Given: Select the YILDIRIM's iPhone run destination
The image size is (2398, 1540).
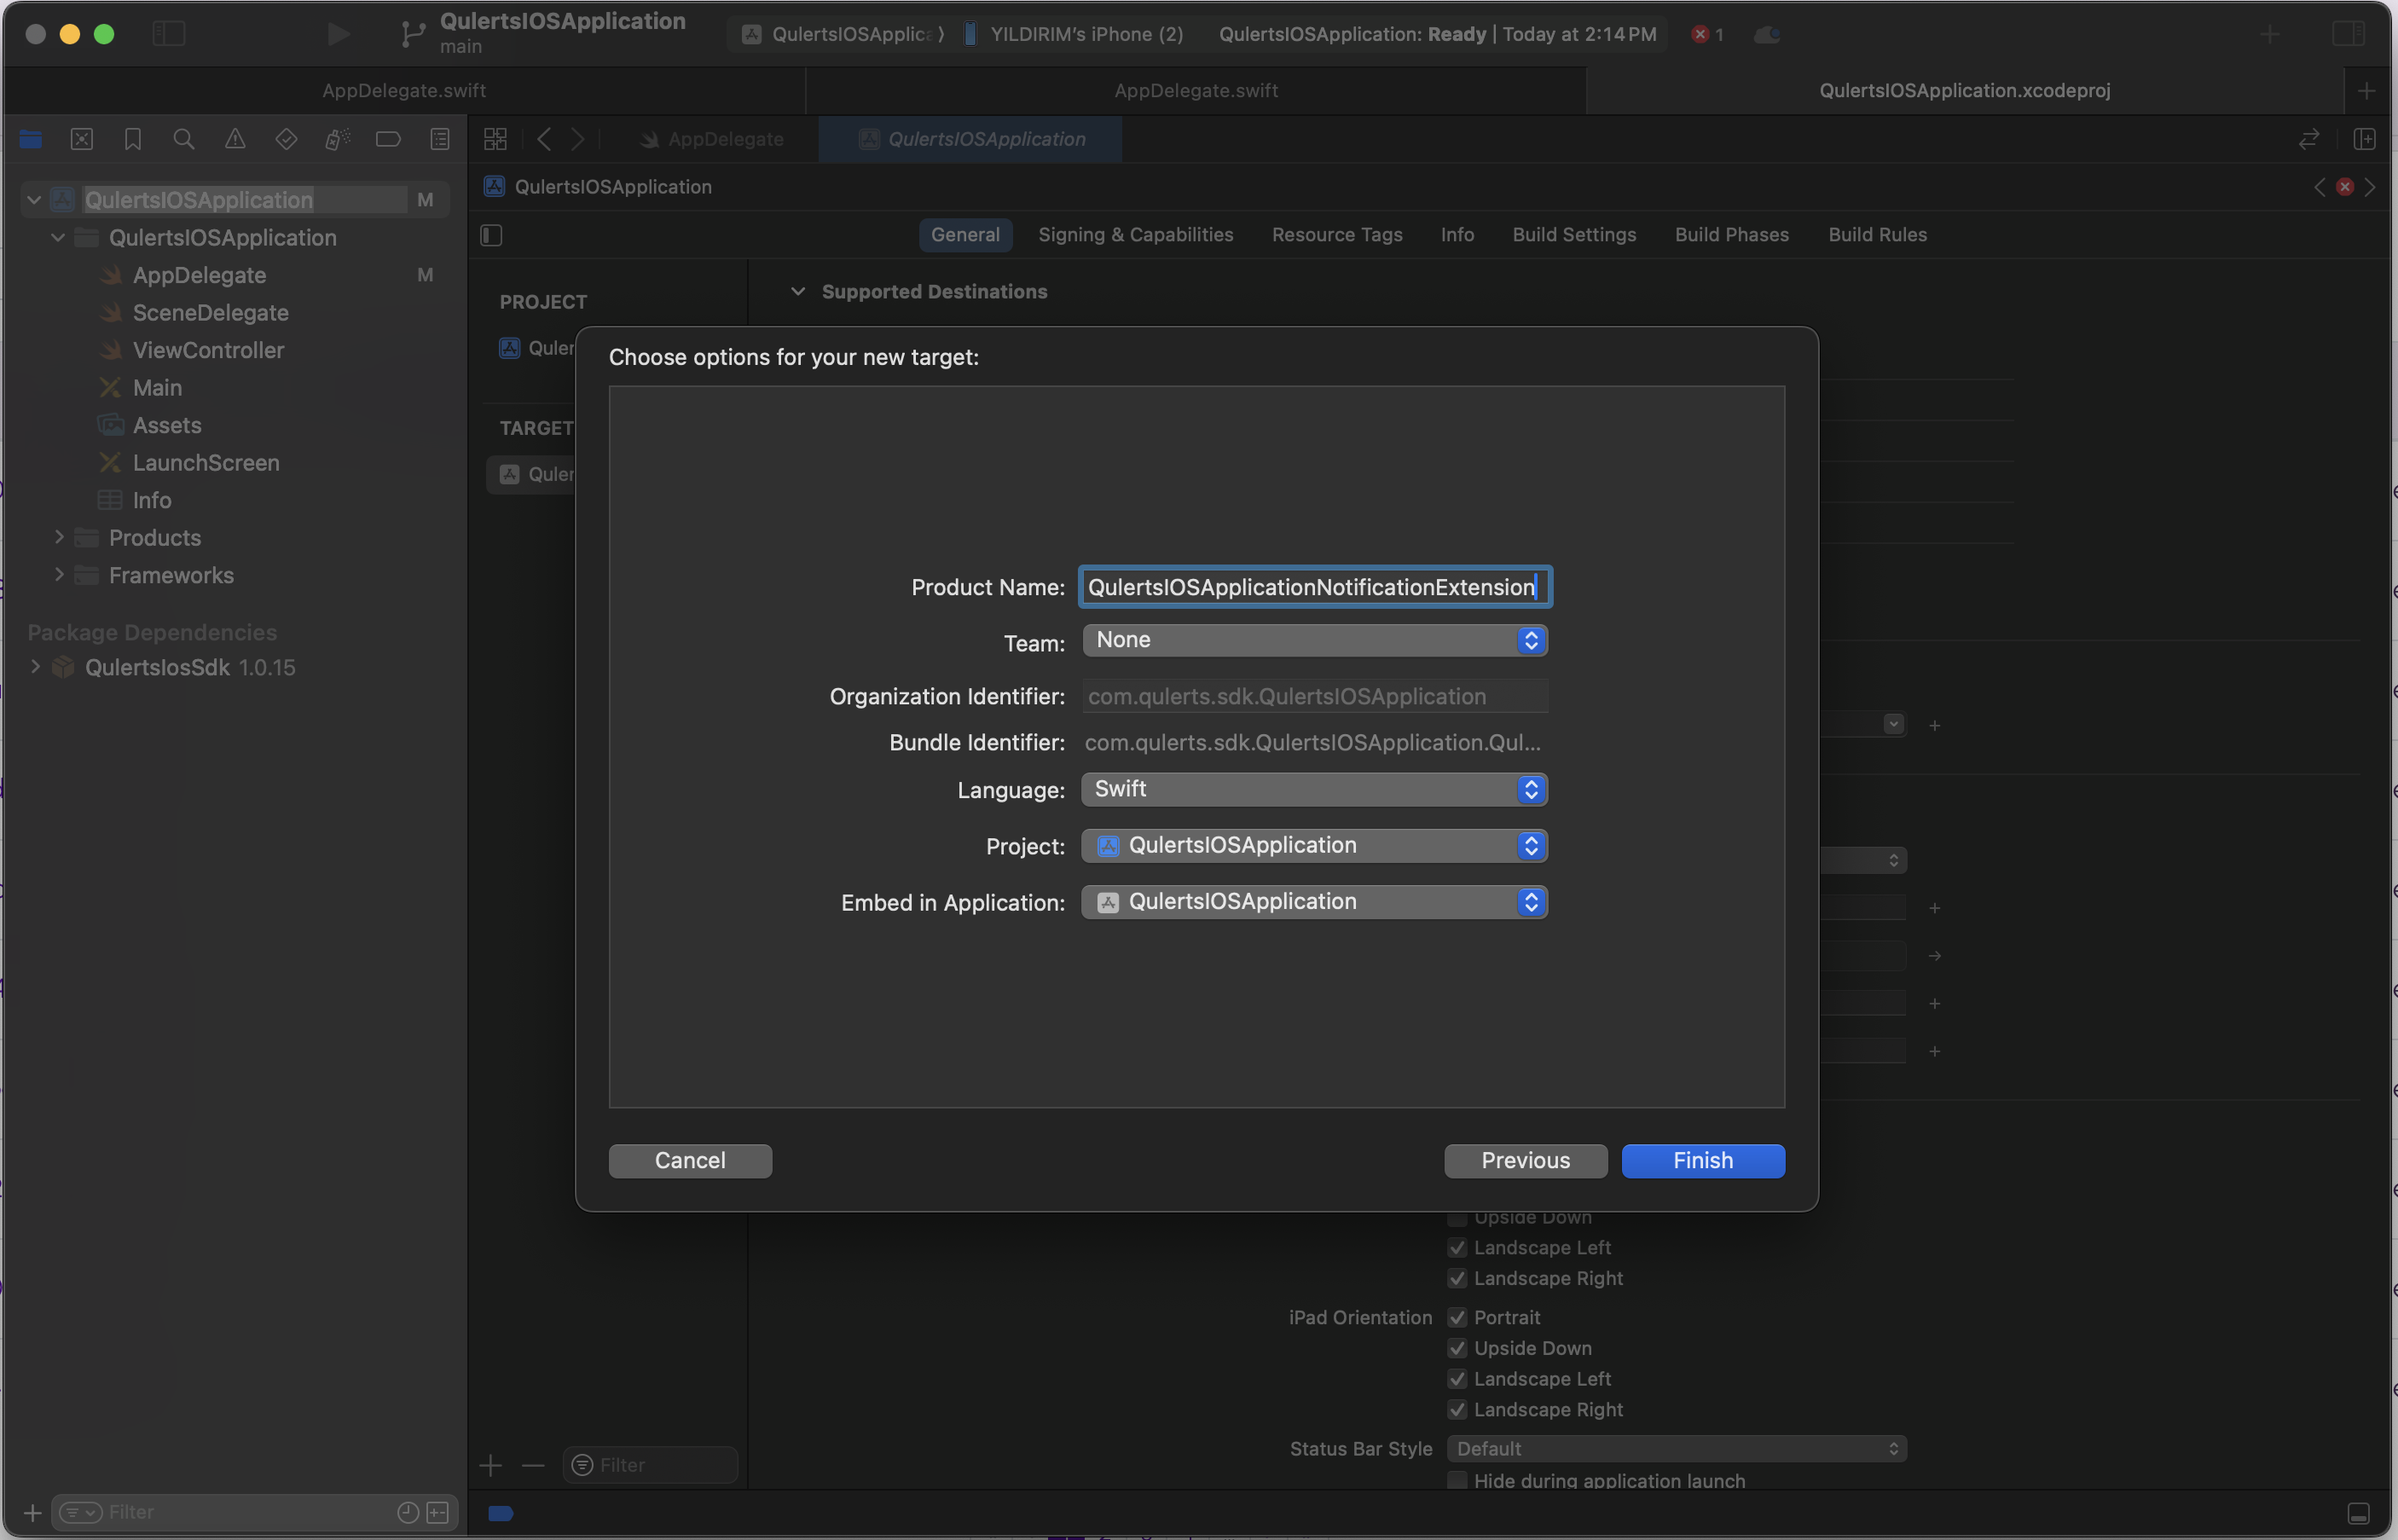Looking at the screenshot, I should point(1075,34).
